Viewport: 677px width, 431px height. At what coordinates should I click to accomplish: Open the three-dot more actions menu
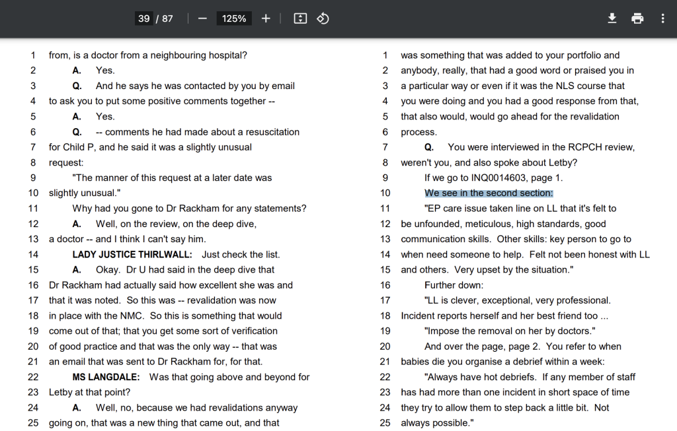coord(662,18)
